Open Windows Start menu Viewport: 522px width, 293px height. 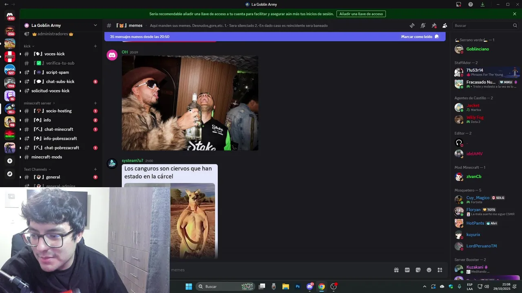click(x=189, y=286)
